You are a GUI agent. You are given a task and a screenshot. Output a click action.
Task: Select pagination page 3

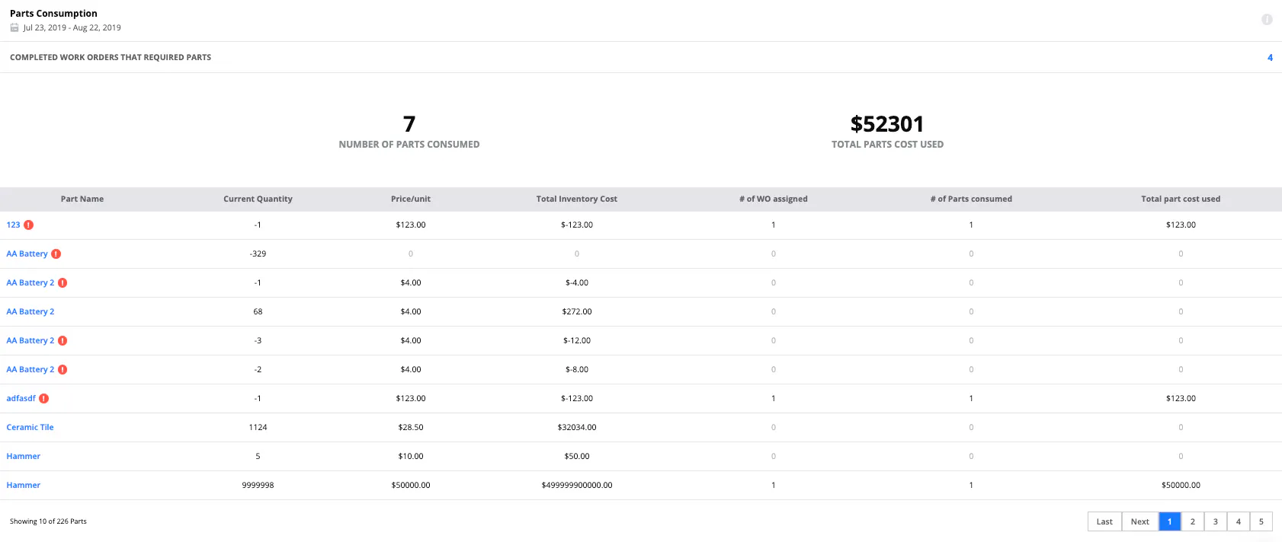coord(1216,521)
